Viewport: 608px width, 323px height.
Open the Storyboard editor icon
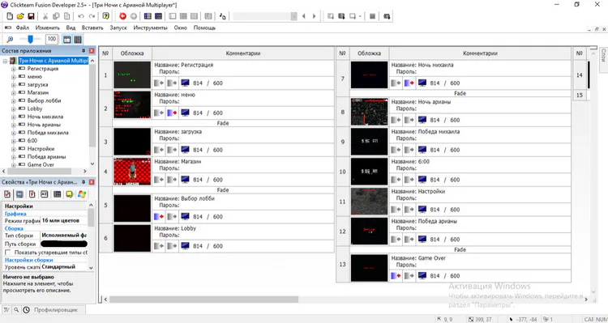[x=148, y=16]
